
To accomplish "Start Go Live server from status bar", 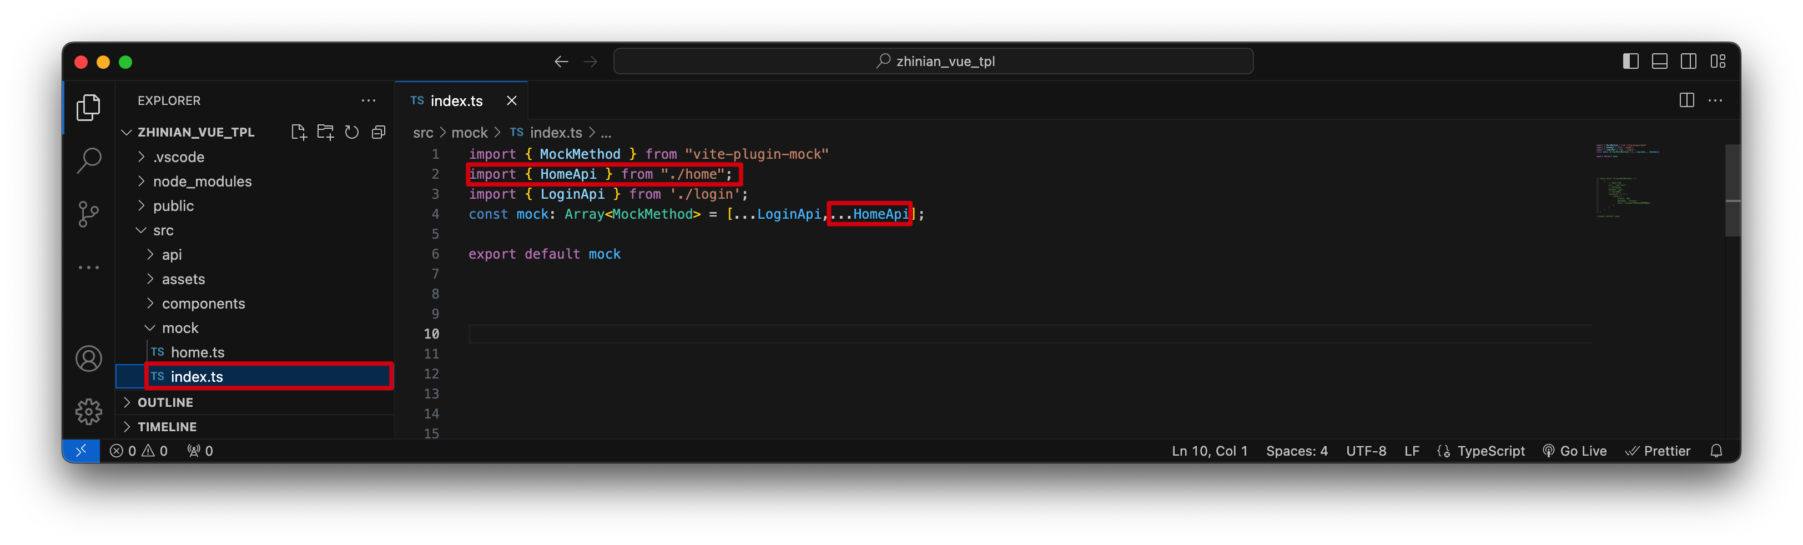I will pyautogui.click(x=1575, y=451).
